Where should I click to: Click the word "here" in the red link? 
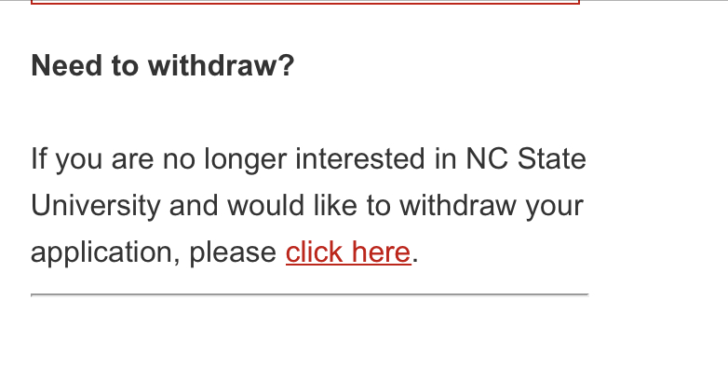point(381,252)
